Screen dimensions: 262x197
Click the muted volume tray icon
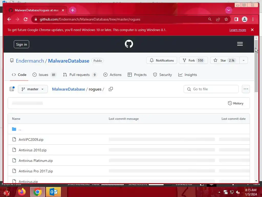tap(238, 192)
